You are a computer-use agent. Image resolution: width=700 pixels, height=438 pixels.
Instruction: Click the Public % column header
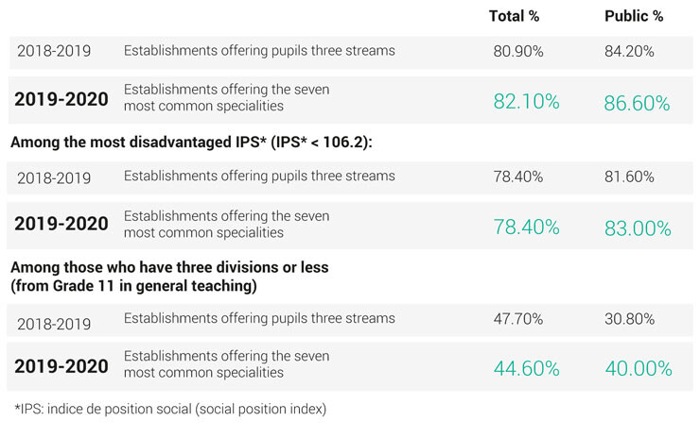point(634,16)
